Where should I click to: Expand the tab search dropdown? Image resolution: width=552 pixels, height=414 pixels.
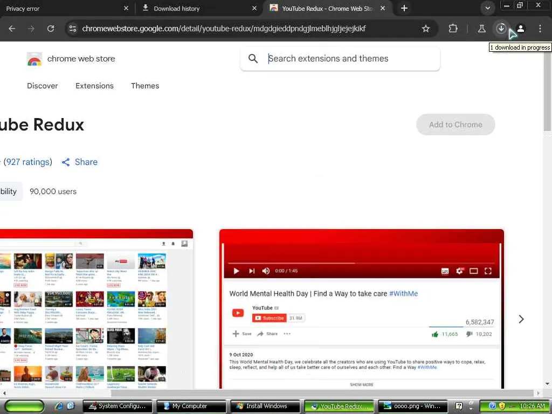point(487,8)
